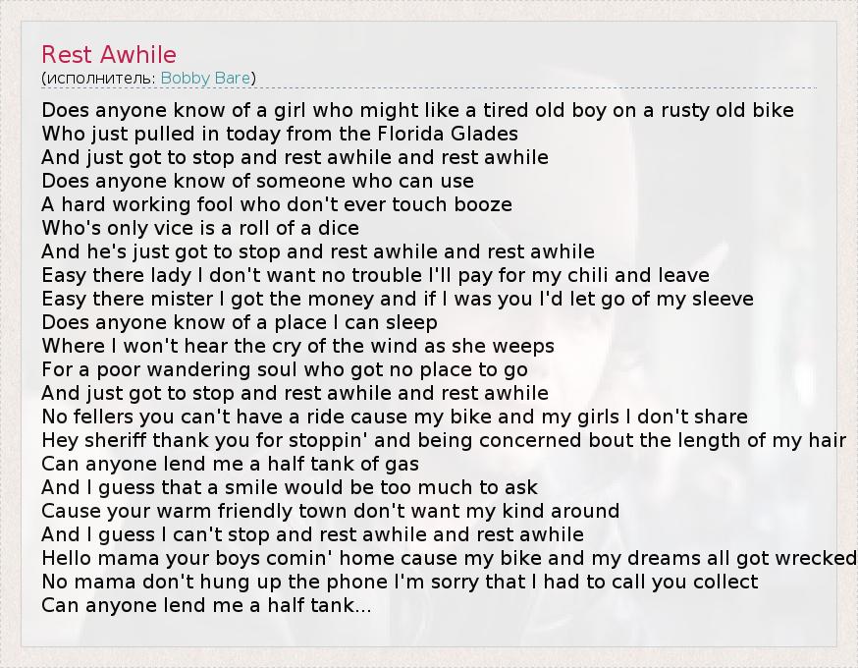The width and height of the screenshot is (858, 668).
Task: Select the "roll of a dice" lyric line
Action: 200,228
